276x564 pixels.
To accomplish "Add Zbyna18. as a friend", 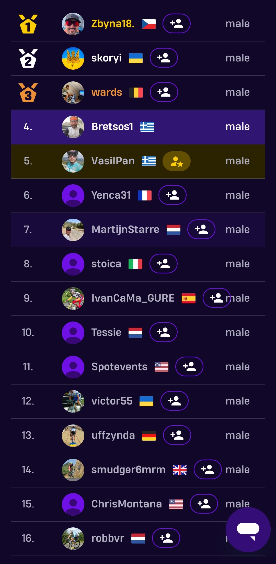I will [x=176, y=24].
